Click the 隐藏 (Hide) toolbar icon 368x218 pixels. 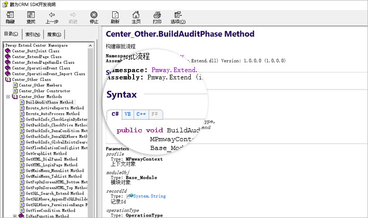[10, 18]
